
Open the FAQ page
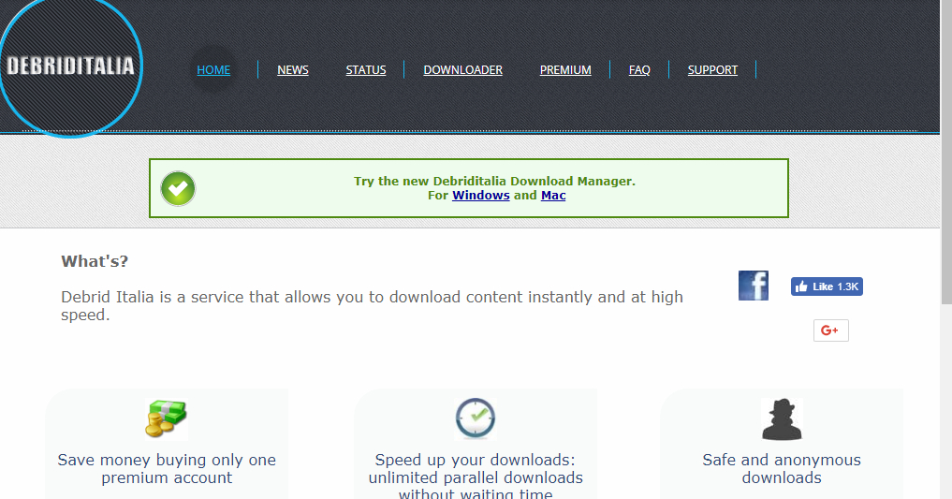pyautogui.click(x=639, y=70)
